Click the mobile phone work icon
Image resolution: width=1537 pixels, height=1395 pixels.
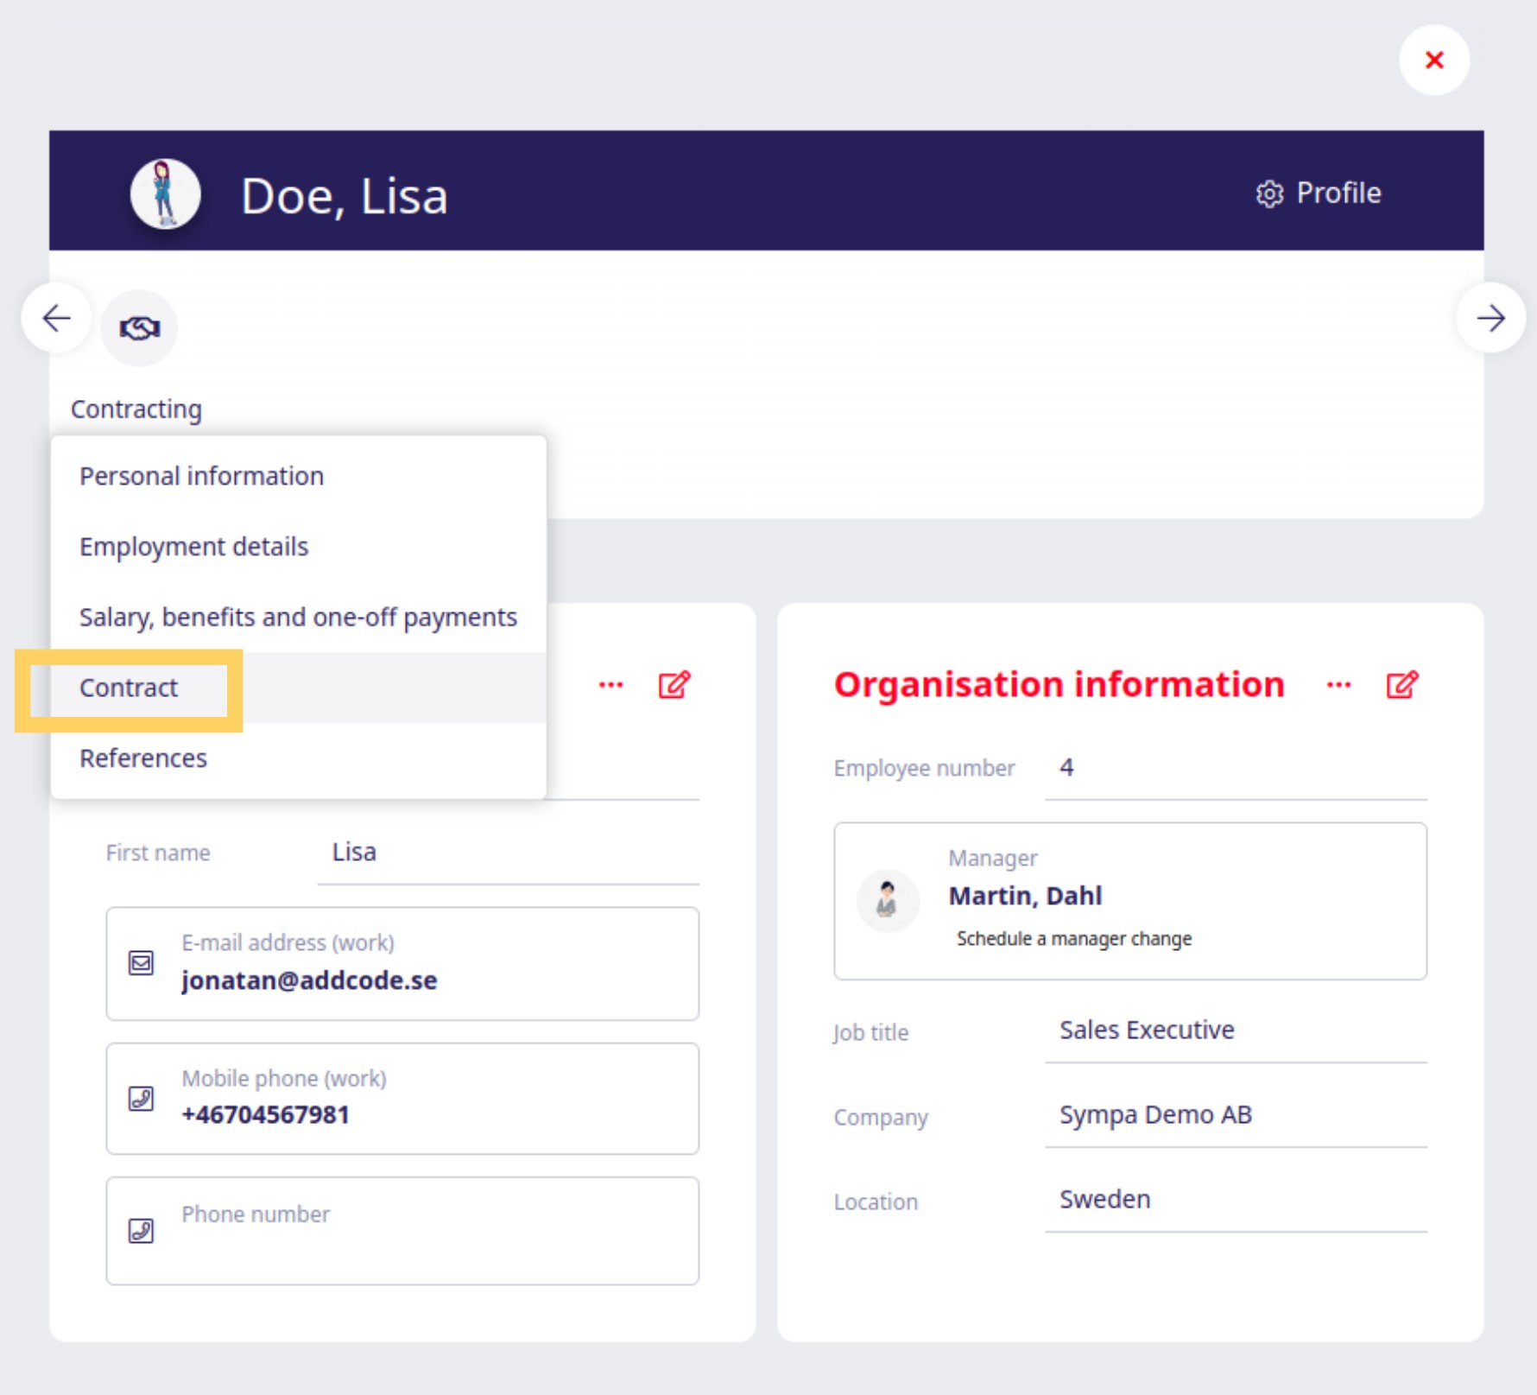click(x=141, y=1099)
